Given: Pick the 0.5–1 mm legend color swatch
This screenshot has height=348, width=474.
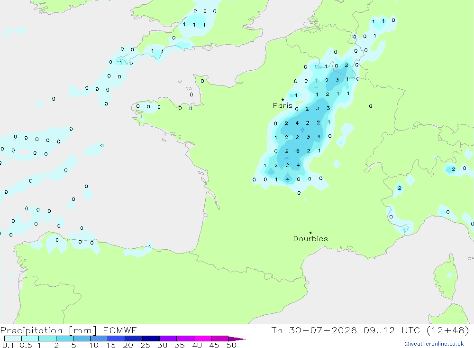Looking at the screenshot, I should click(30, 339).
